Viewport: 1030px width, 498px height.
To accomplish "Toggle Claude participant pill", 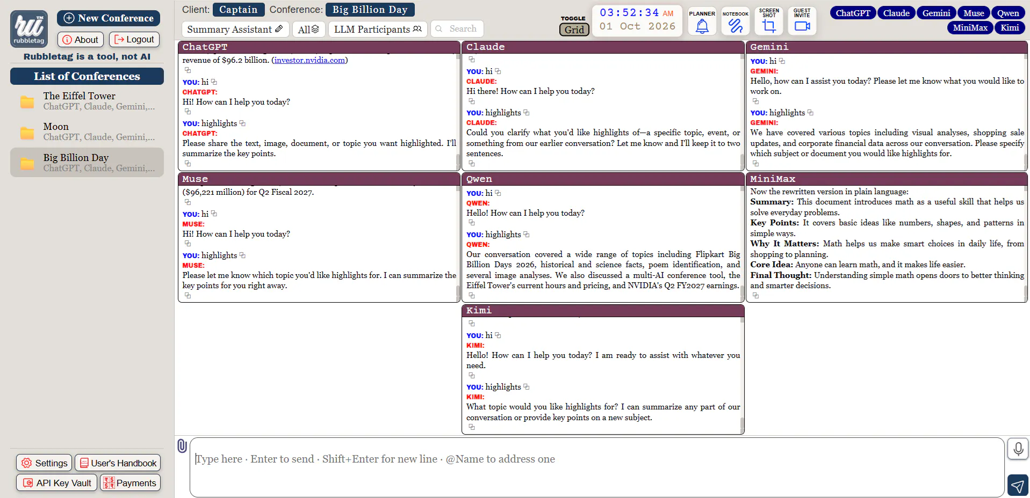I will (x=896, y=13).
